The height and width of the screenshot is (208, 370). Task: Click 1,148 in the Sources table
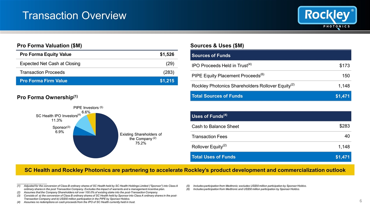point(344,86)
